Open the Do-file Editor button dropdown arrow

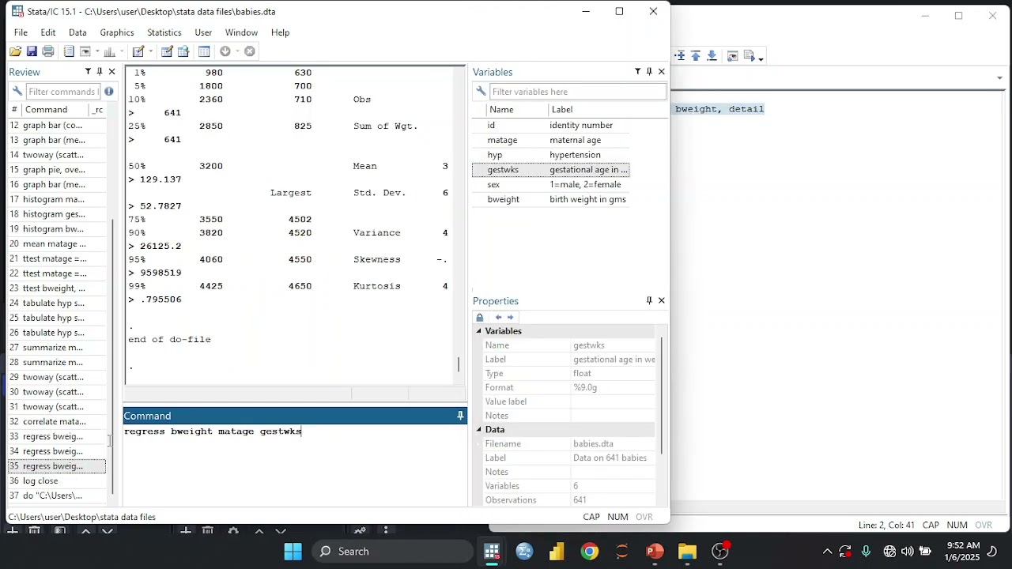point(149,51)
